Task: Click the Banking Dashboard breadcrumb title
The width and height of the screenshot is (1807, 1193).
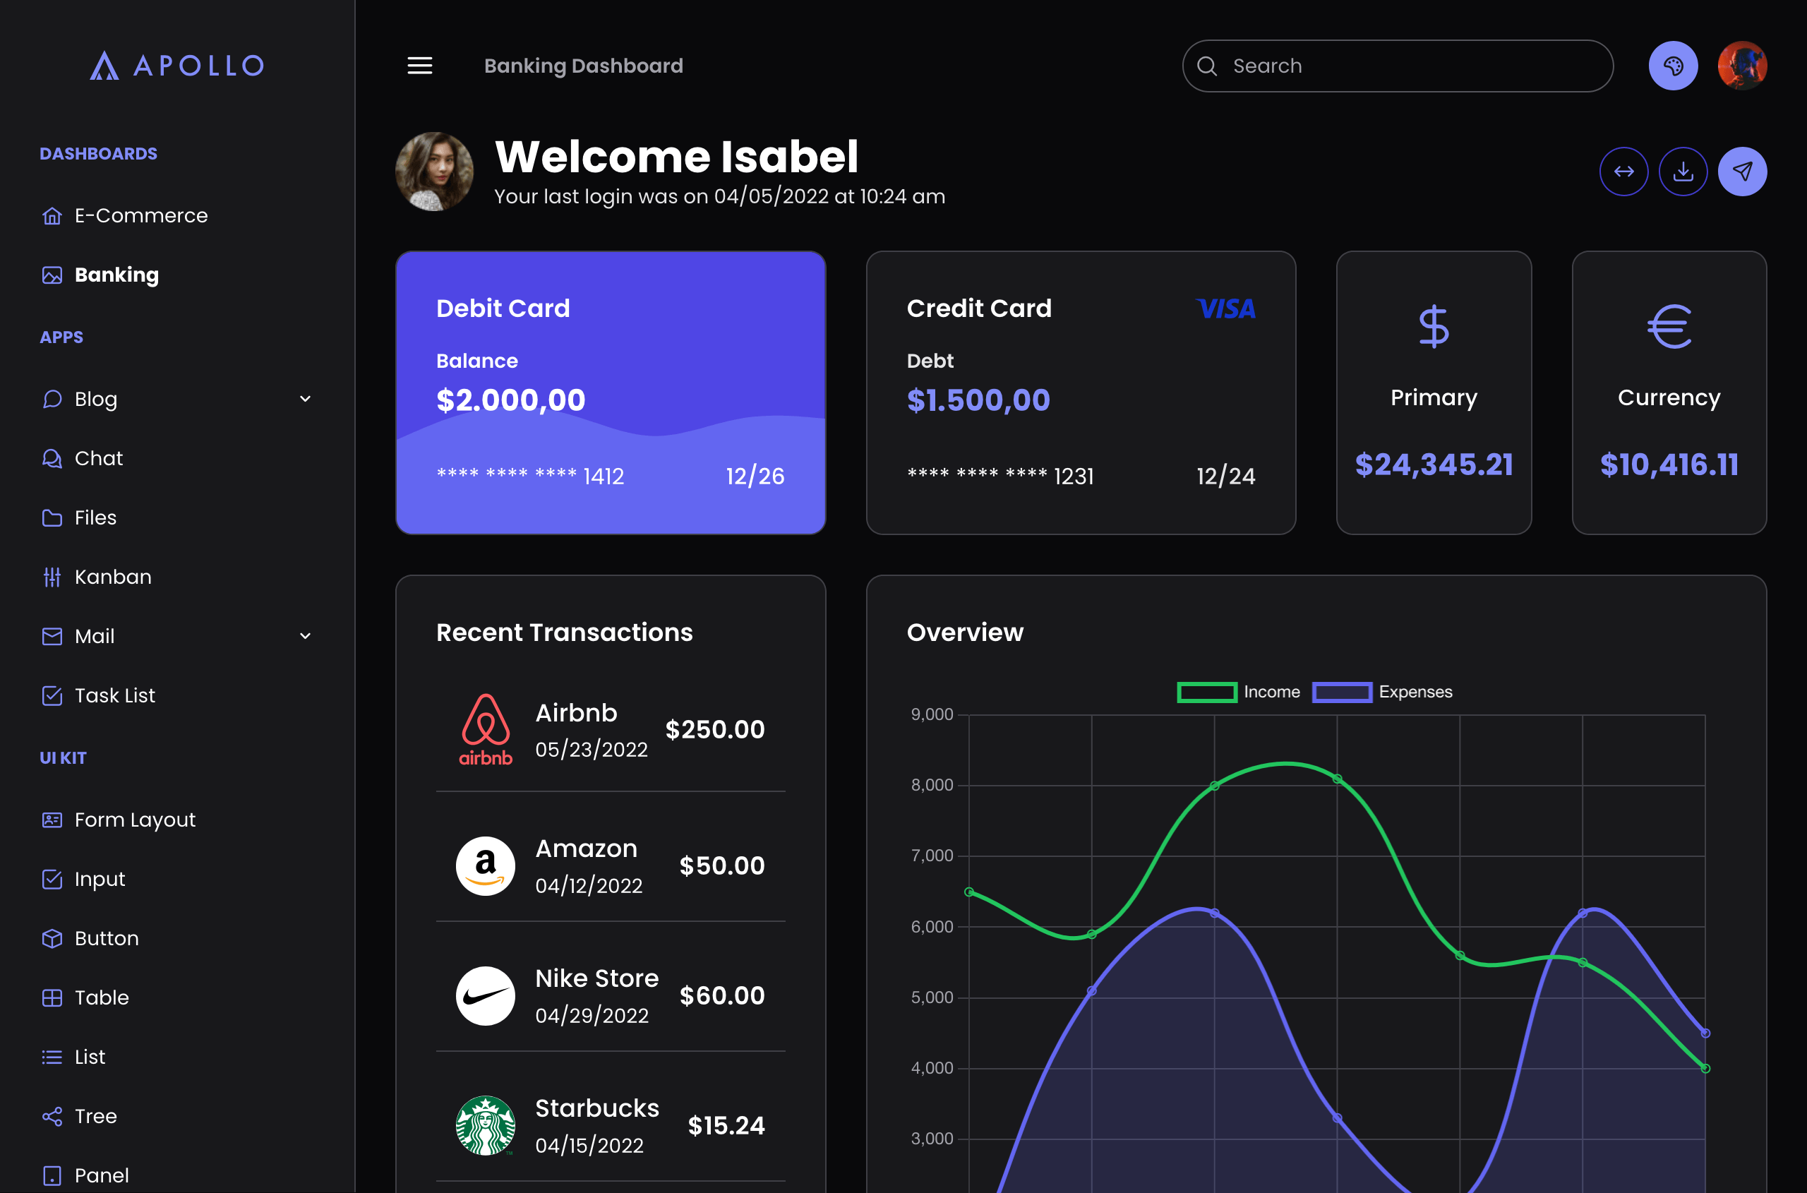Action: 584,66
